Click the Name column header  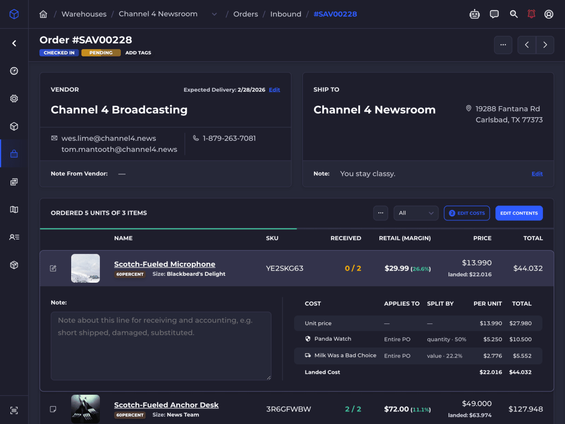pyautogui.click(x=123, y=238)
